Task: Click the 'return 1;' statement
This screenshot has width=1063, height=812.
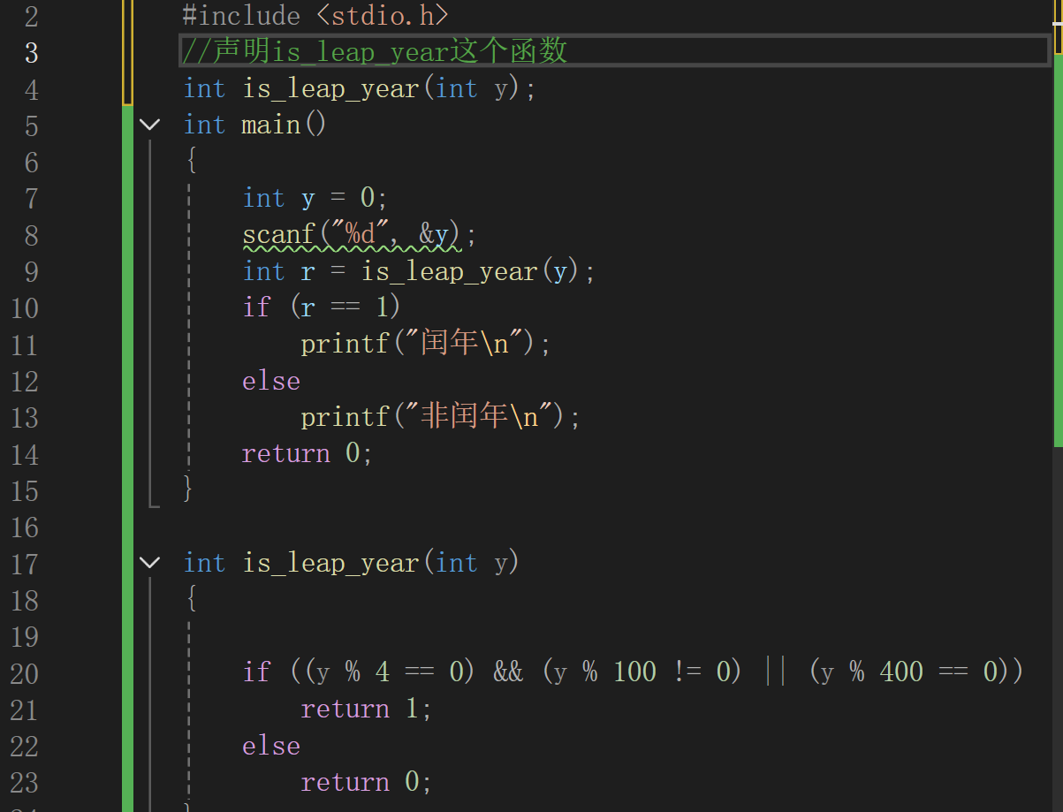Action: click(367, 710)
